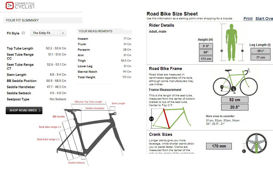Click the Competitive Cyclist logo icon
The height and width of the screenshot is (169, 273).
tap(10, 5)
